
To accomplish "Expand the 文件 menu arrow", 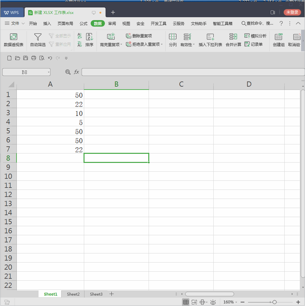I will 23,23.
